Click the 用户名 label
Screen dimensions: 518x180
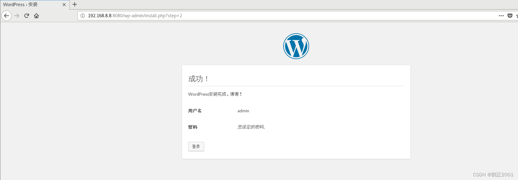click(x=195, y=111)
